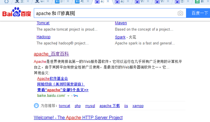Select recommended search 'xampp'

(x=138, y=106)
